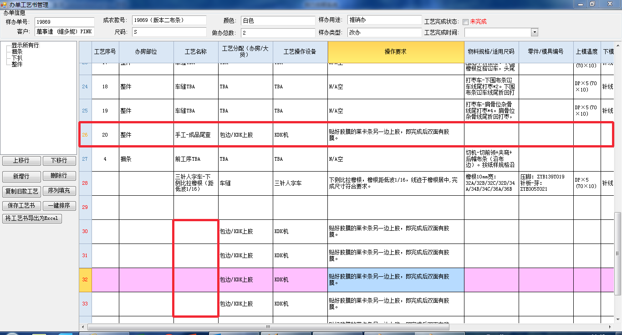Click the 删除行 (Delete Row) button

coord(59,175)
